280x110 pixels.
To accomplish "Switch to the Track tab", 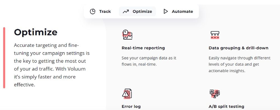I will (100, 11).
